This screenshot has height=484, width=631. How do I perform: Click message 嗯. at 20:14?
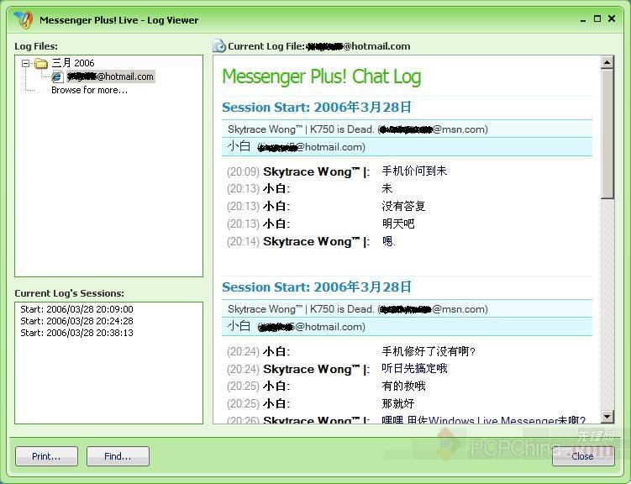click(389, 241)
